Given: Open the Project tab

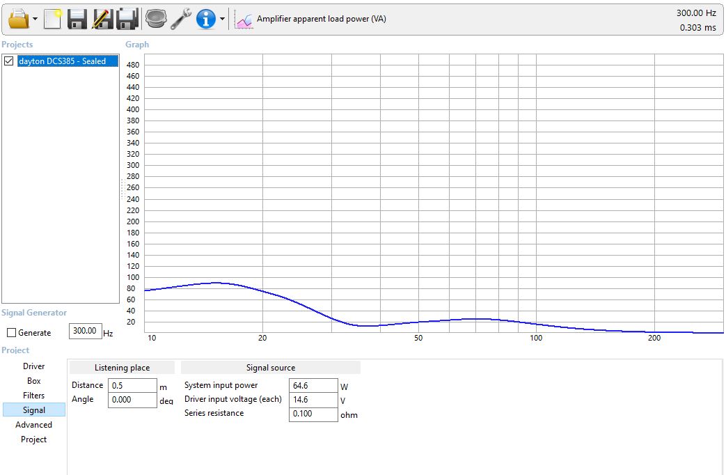Looking at the screenshot, I should [x=34, y=439].
